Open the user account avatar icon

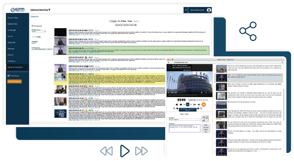coord(209,10)
